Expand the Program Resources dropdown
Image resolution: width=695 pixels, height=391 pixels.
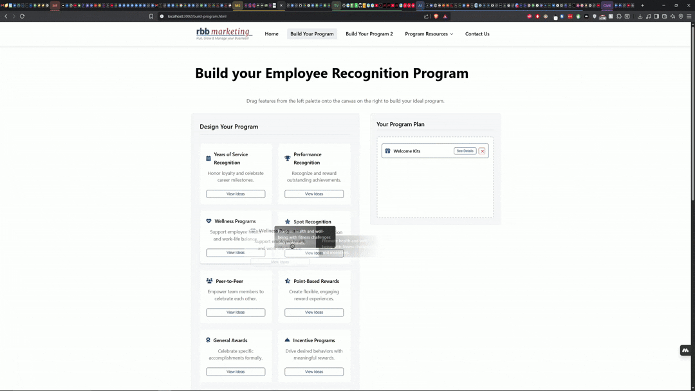point(429,33)
